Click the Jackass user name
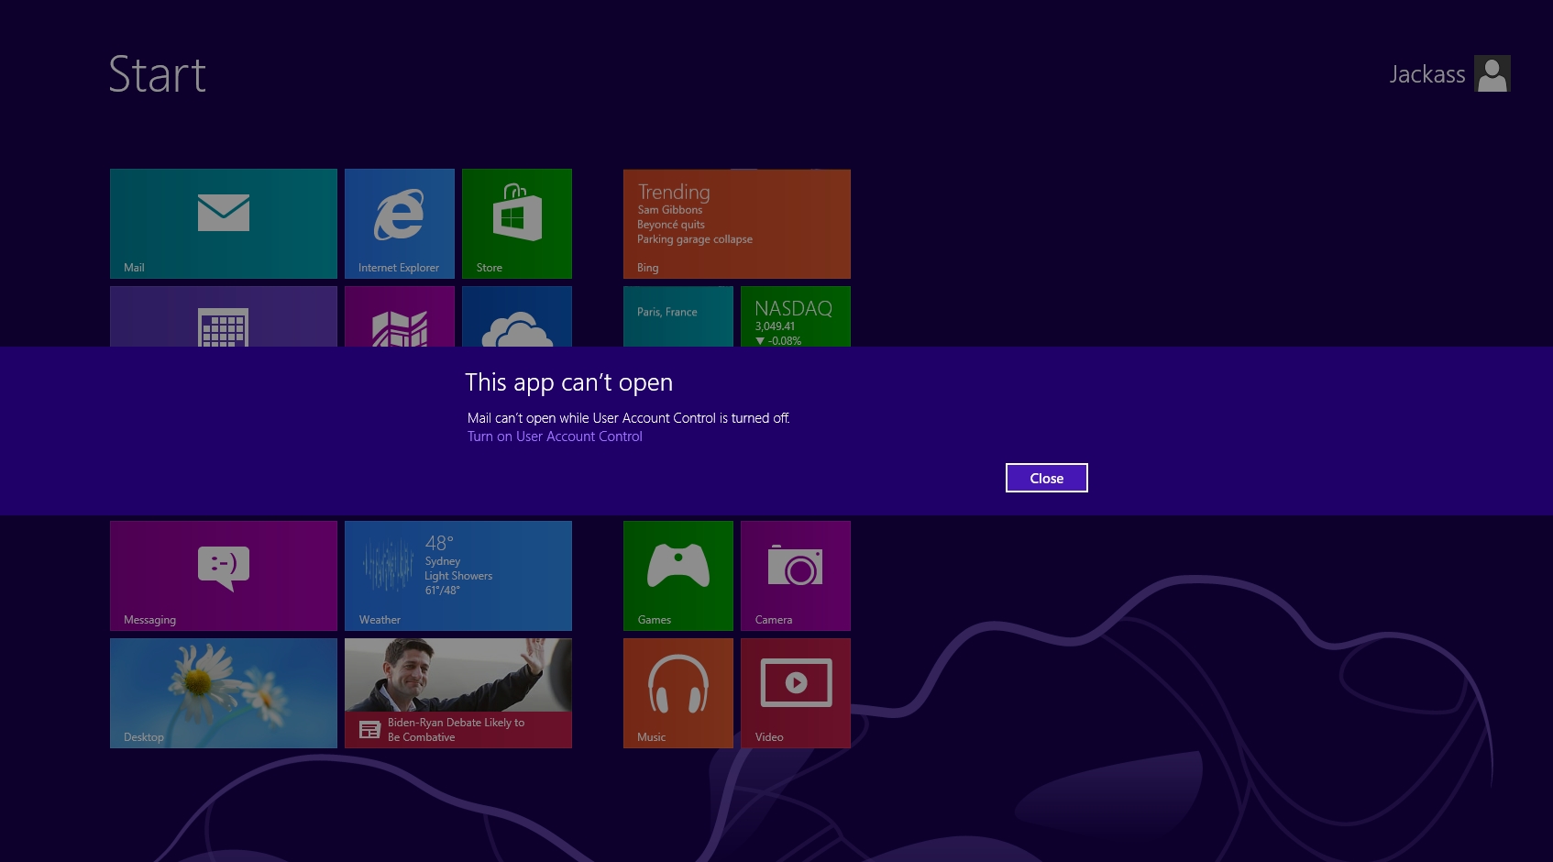The width and height of the screenshot is (1553, 862). tap(1427, 74)
